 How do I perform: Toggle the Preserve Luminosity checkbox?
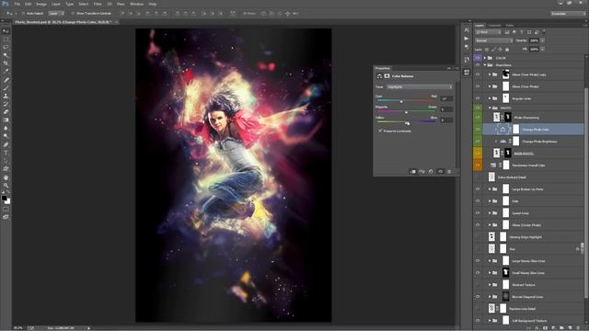[x=380, y=131]
